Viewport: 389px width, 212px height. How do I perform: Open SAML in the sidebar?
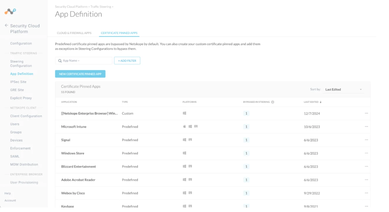click(15, 156)
